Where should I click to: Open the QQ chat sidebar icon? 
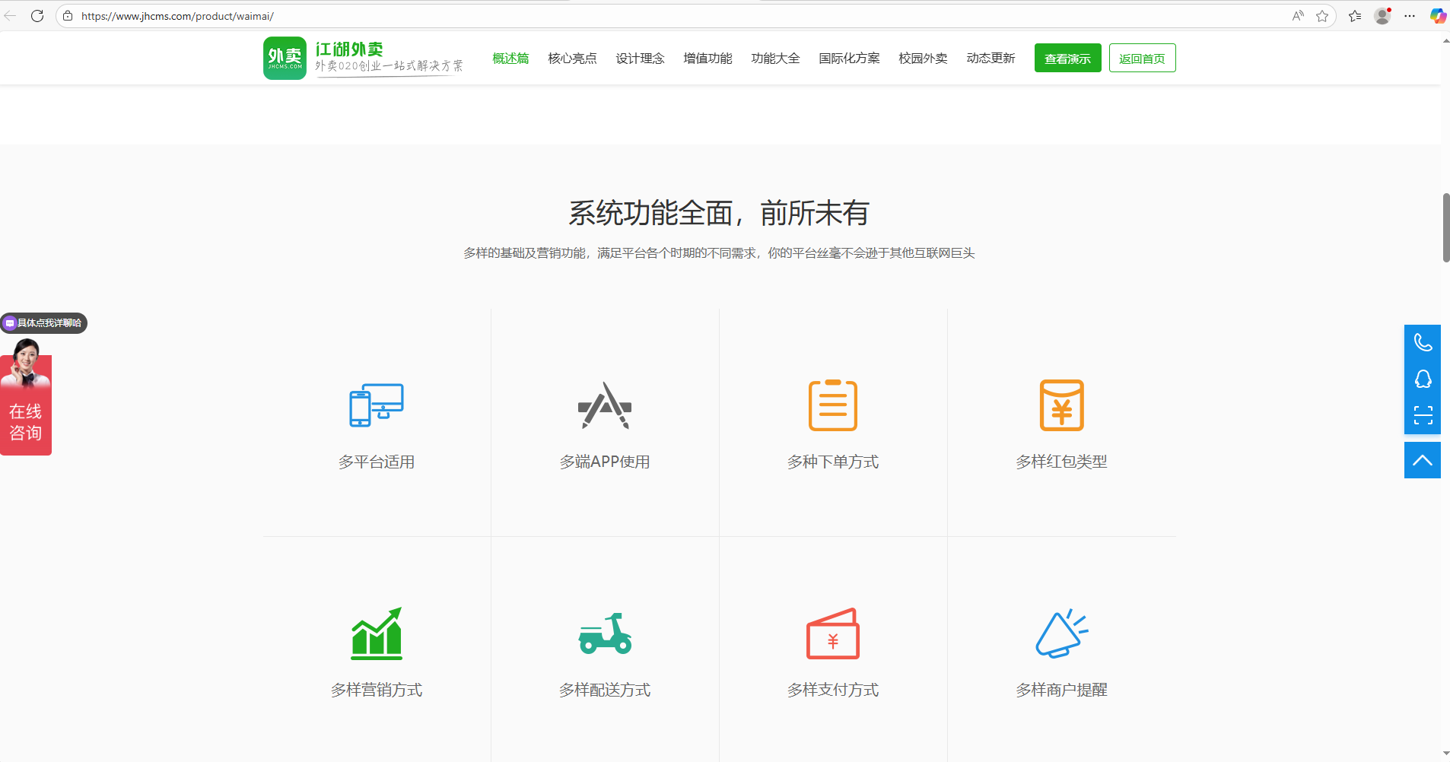[1423, 379]
